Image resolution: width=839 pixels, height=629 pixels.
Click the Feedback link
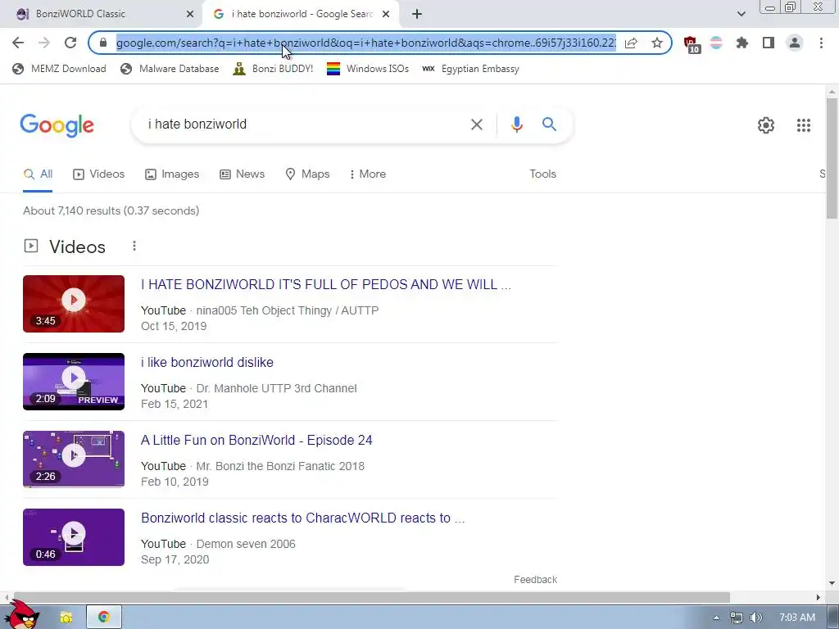[x=535, y=580]
